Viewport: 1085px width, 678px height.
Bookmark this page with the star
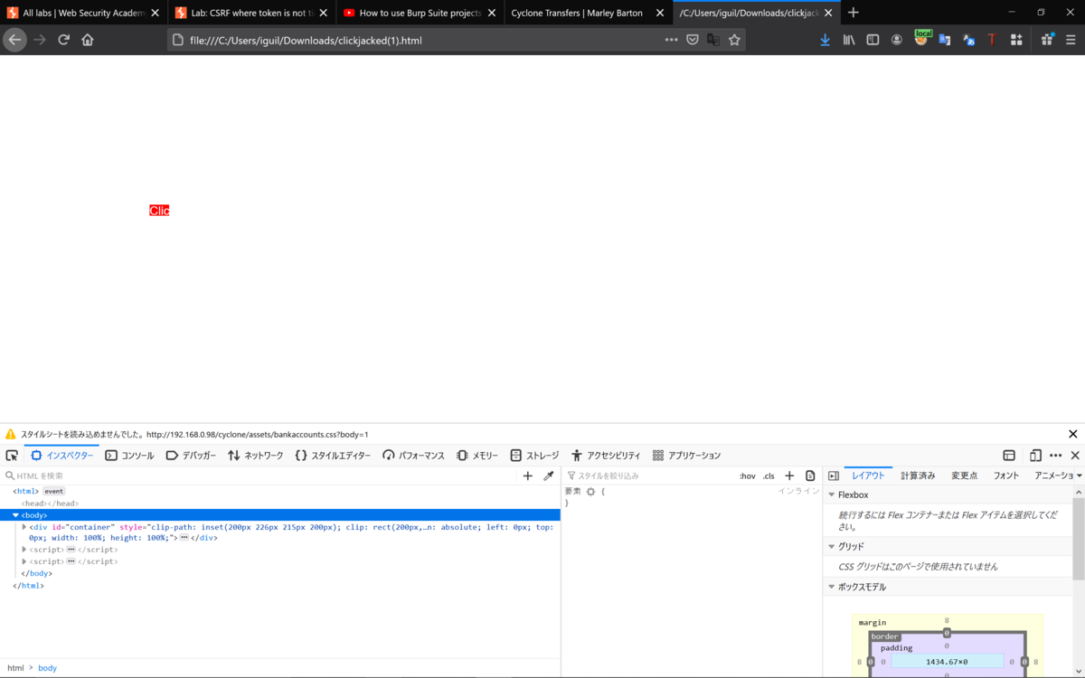[734, 40]
